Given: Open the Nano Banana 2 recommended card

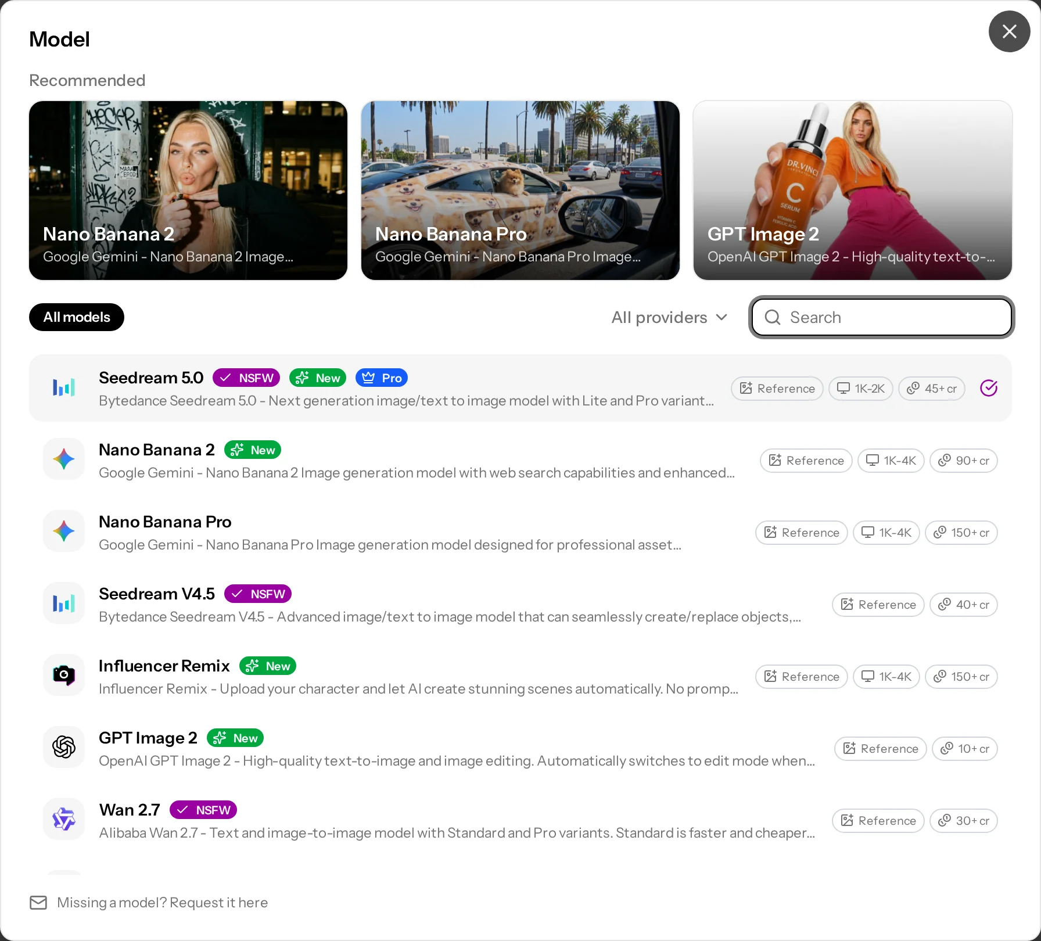Looking at the screenshot, I should point(188,191).
